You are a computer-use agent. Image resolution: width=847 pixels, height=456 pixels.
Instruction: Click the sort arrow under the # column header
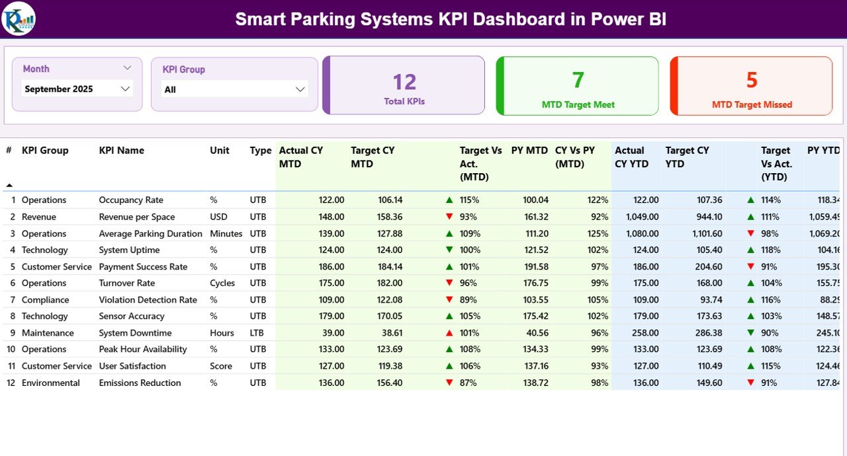(x=8, y=184)
